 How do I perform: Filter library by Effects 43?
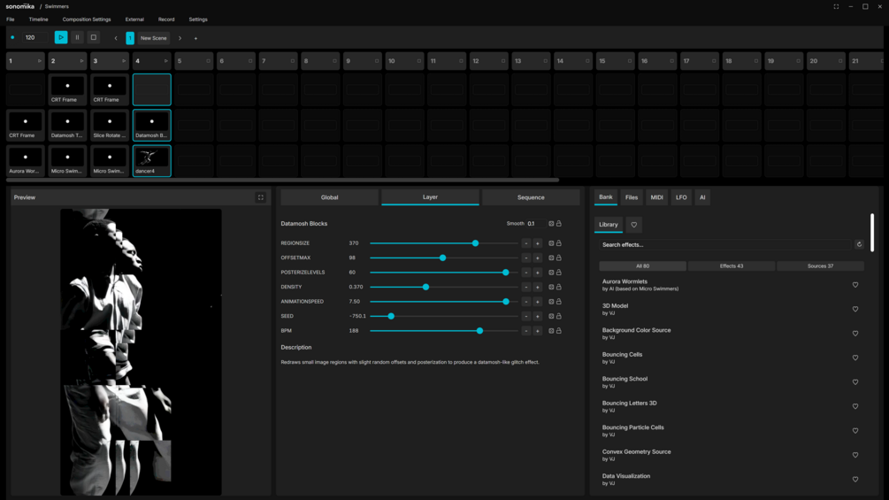click(732, 265)
